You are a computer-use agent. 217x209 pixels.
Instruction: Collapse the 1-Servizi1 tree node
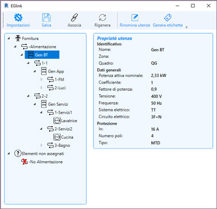42,112
